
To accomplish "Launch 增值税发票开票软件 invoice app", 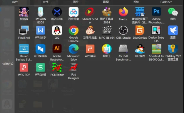I will click(x=140, y=12).
